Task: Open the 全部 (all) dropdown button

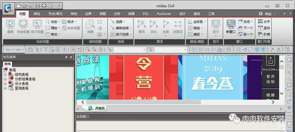Action: tap(166, 28)
